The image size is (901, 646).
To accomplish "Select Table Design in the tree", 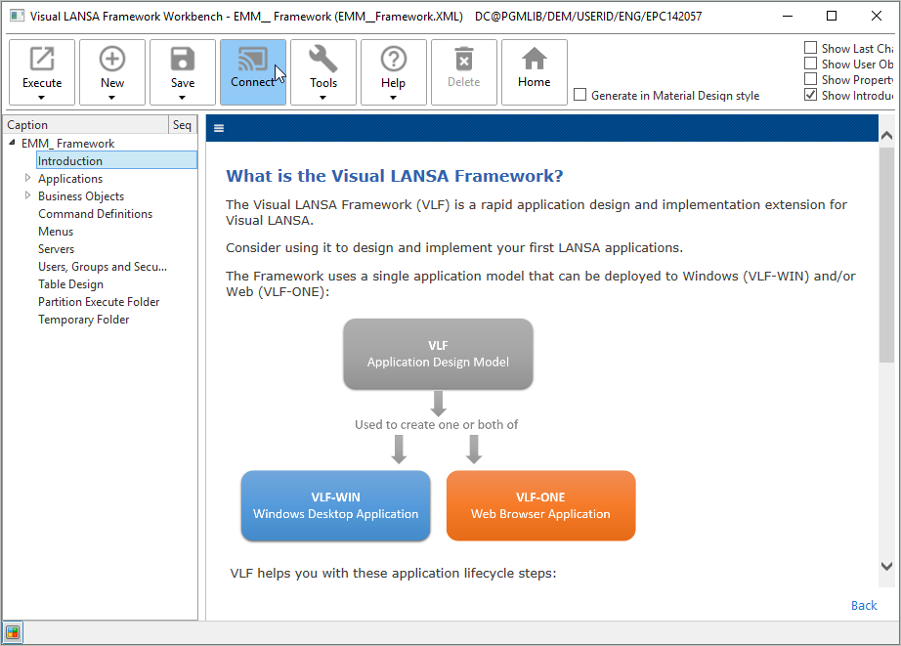I will (x=70, y=284).
